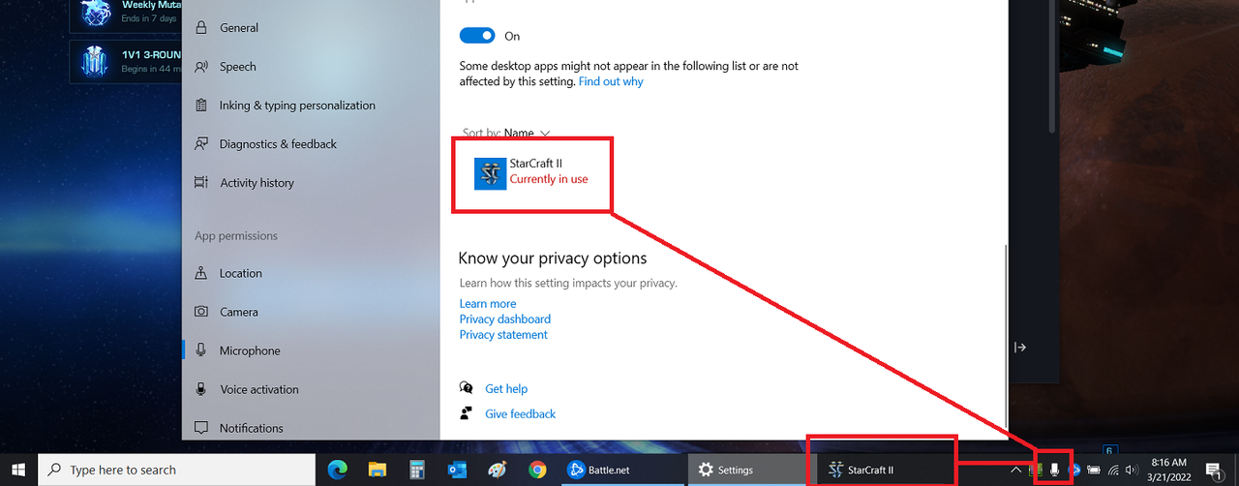Open the Wi-Fi network tray icon

pos(1113,470)
